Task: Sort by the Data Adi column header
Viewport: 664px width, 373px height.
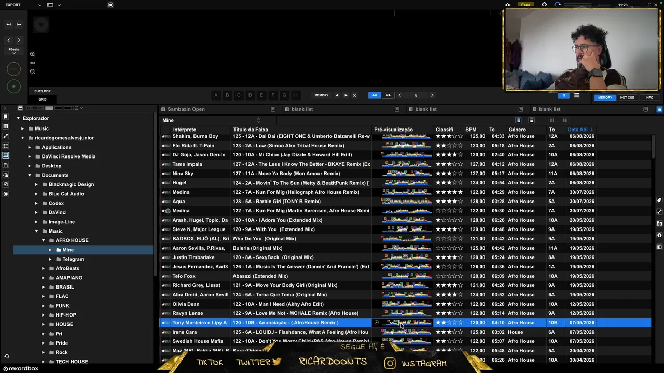Action: click(x=579, y=130)
